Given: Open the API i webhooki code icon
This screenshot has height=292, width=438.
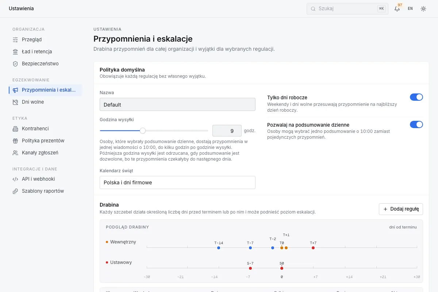Looking at the screenshot, I should (x=15, y=179).
